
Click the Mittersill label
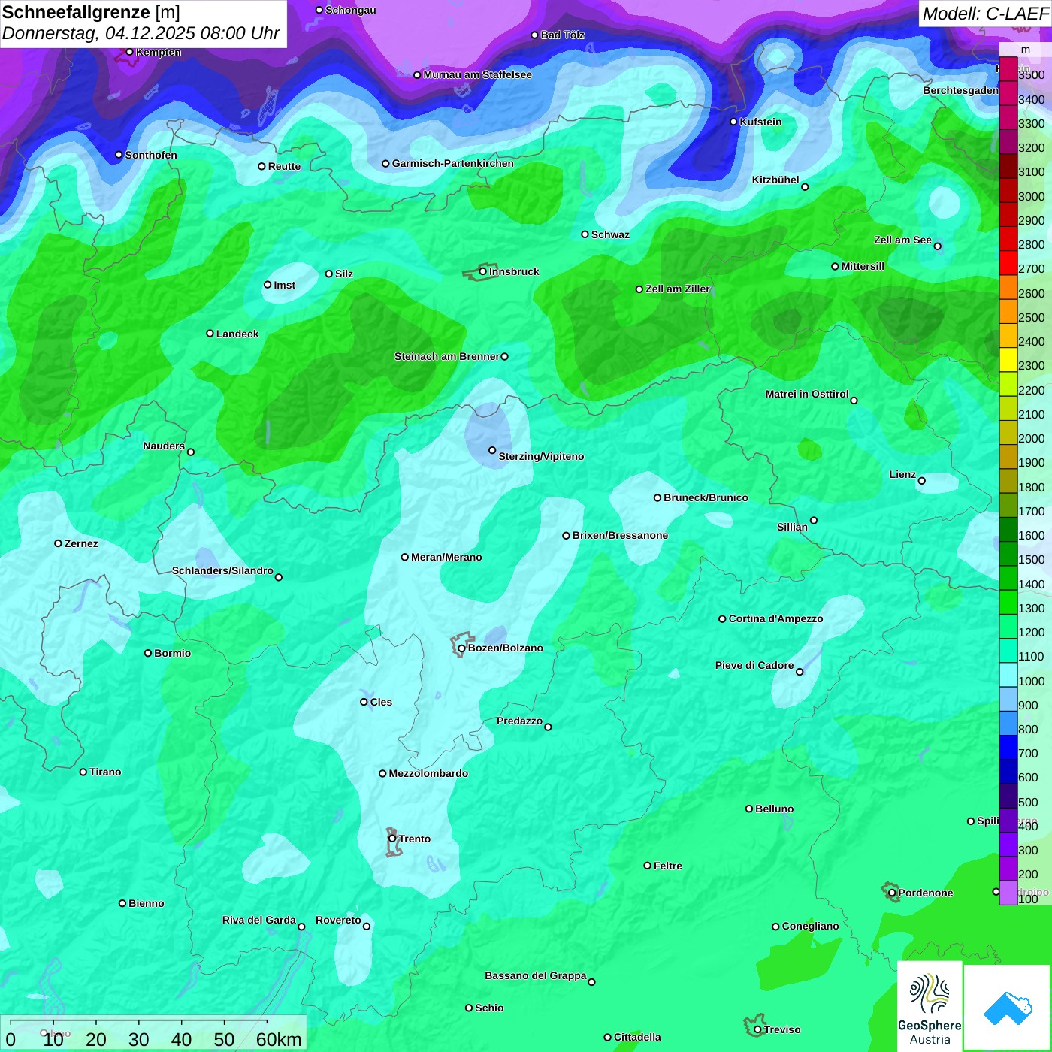863,266
